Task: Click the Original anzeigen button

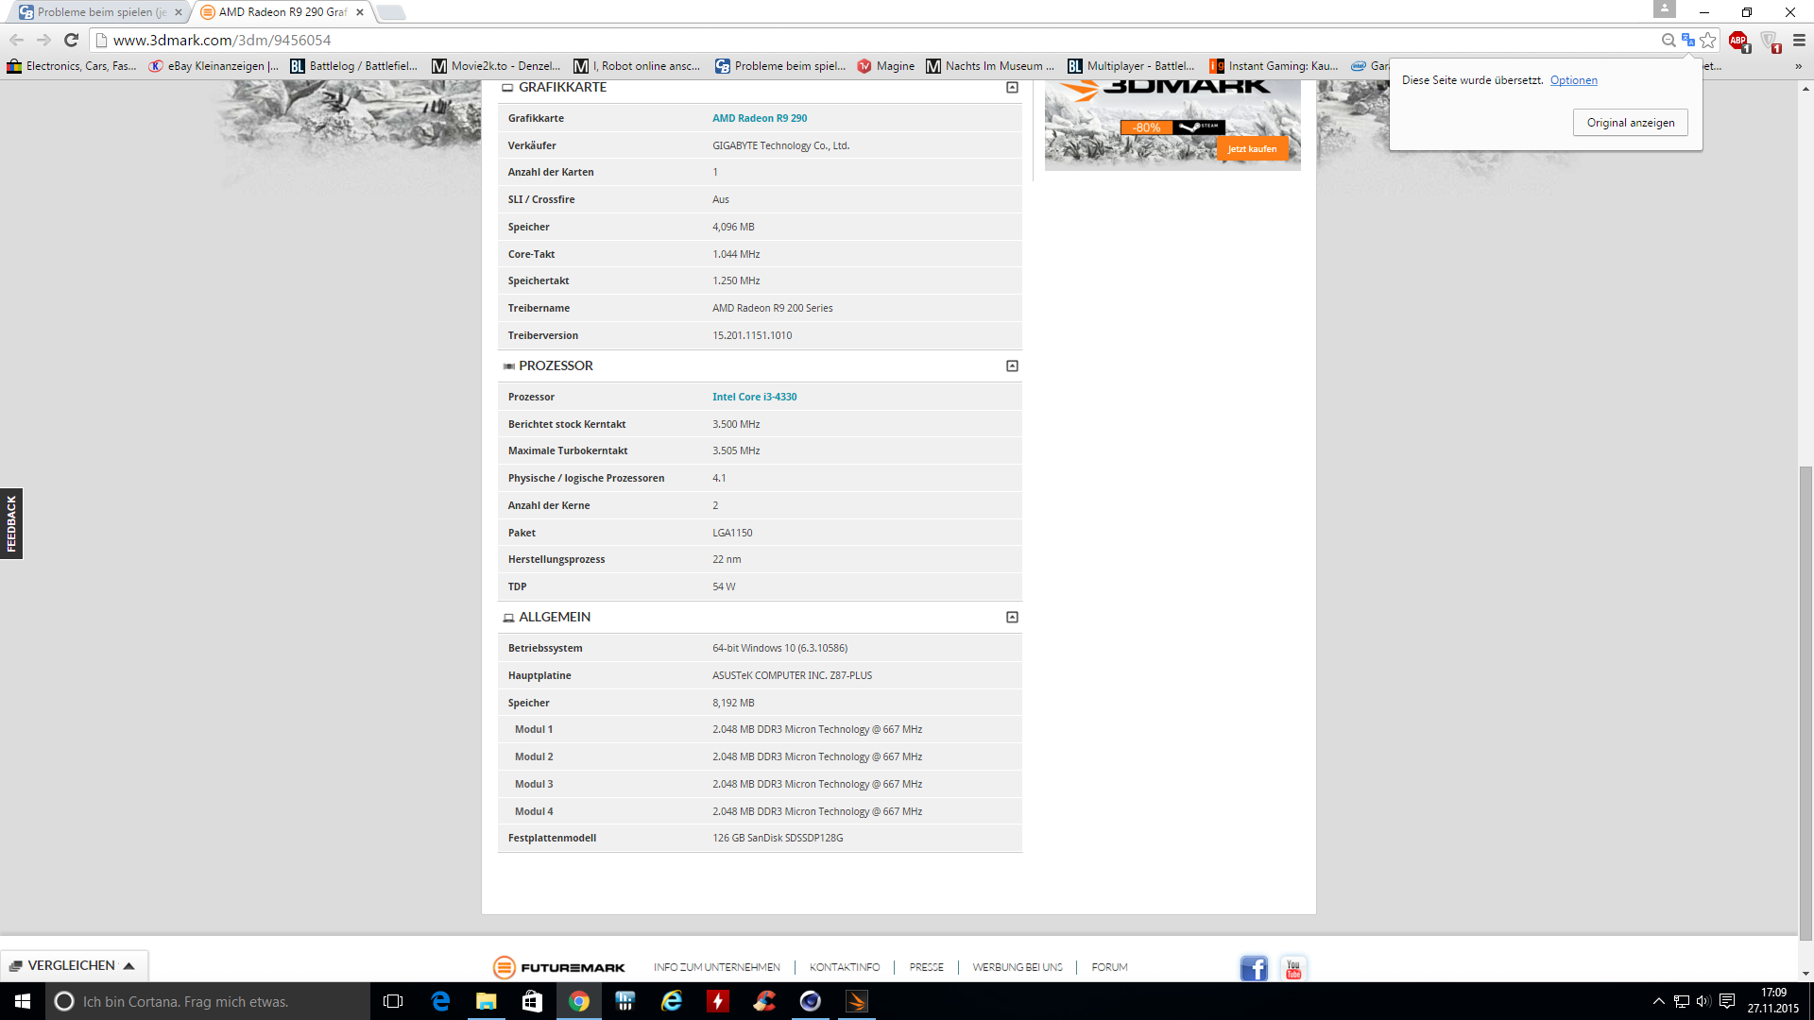Action: tap(1630, 123)
